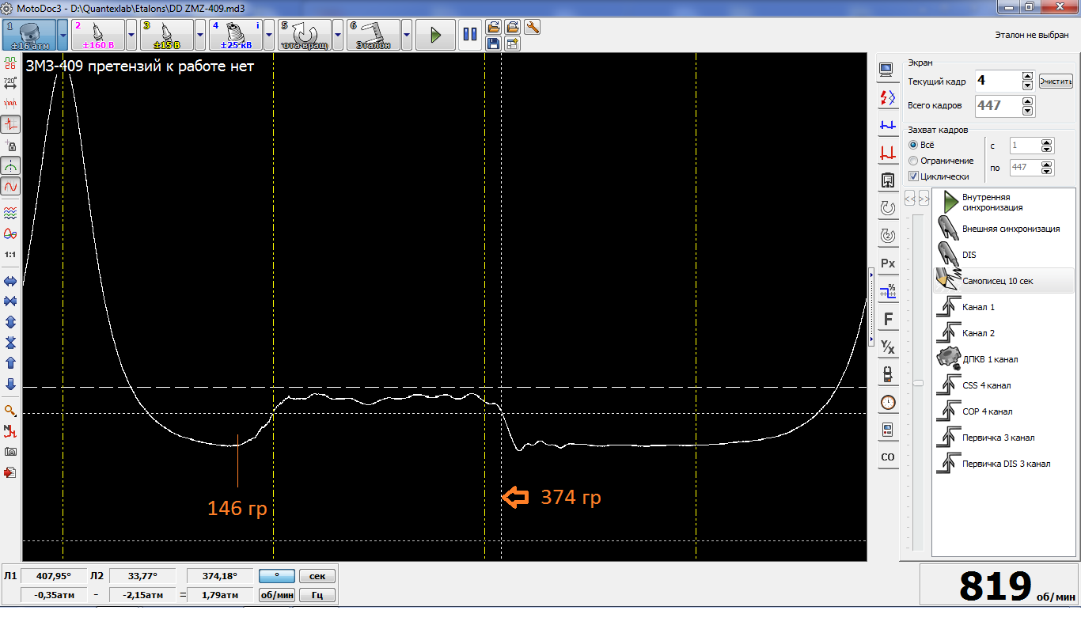Image resolution: width=1081 pixels, height=633 pixels.
Task: Open the monitor screen panel icon
Action: tap(888, 70)
